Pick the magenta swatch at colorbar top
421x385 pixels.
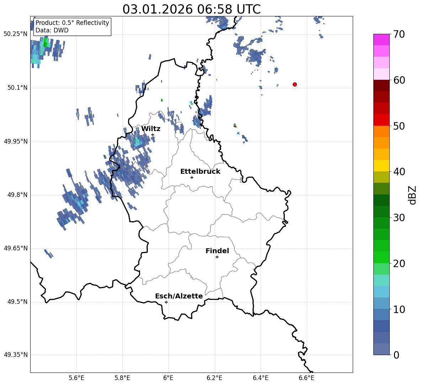pos(382,40)
